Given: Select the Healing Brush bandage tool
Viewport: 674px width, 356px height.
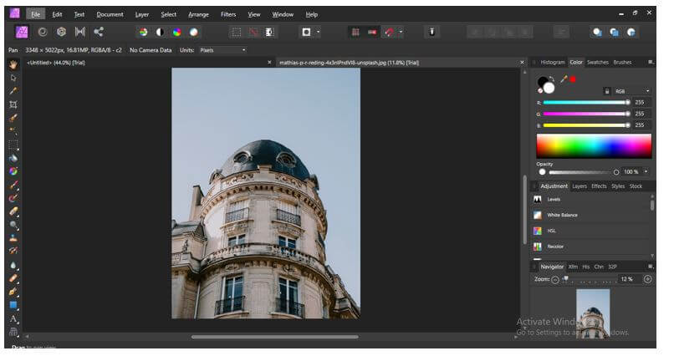Looking at the screenshot, I should 13,279.
